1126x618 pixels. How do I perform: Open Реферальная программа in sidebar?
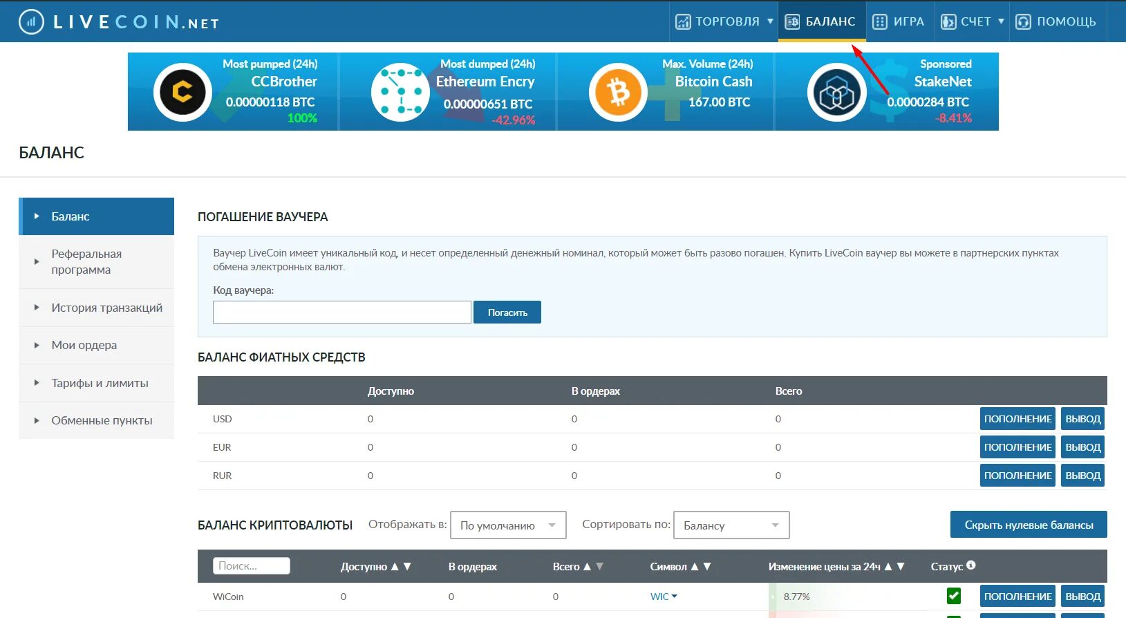pyautogui.click(x=96, y=262)
